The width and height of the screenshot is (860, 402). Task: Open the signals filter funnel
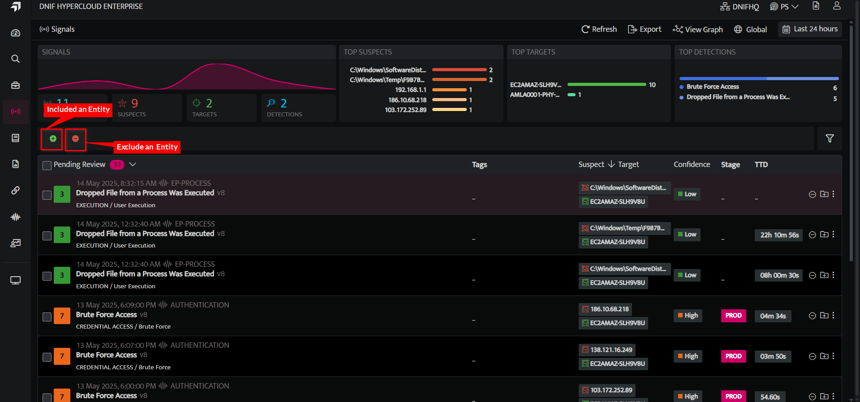[830, 139]
